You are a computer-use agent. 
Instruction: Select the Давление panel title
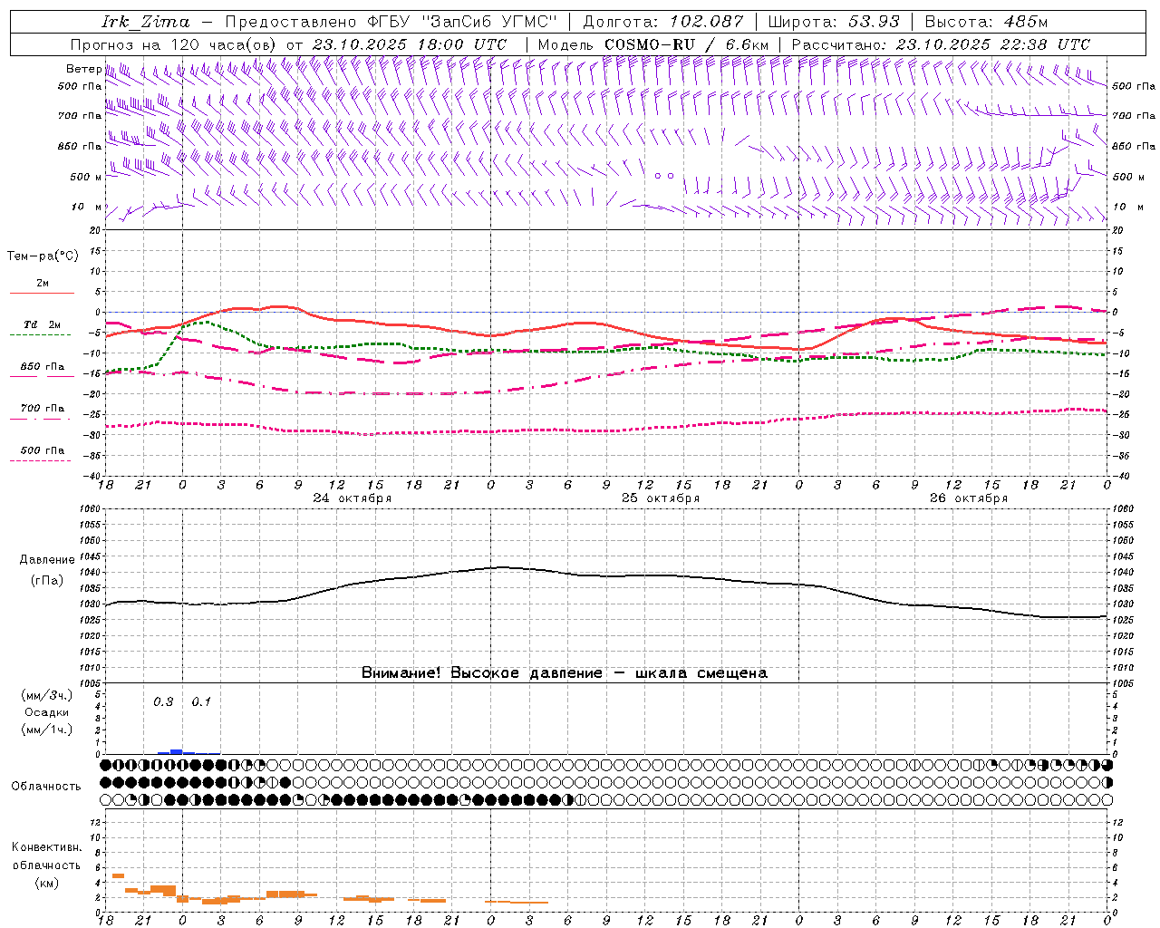[47, 560]
